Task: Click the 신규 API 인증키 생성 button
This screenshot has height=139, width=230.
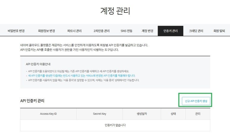Action: (196, 101)
